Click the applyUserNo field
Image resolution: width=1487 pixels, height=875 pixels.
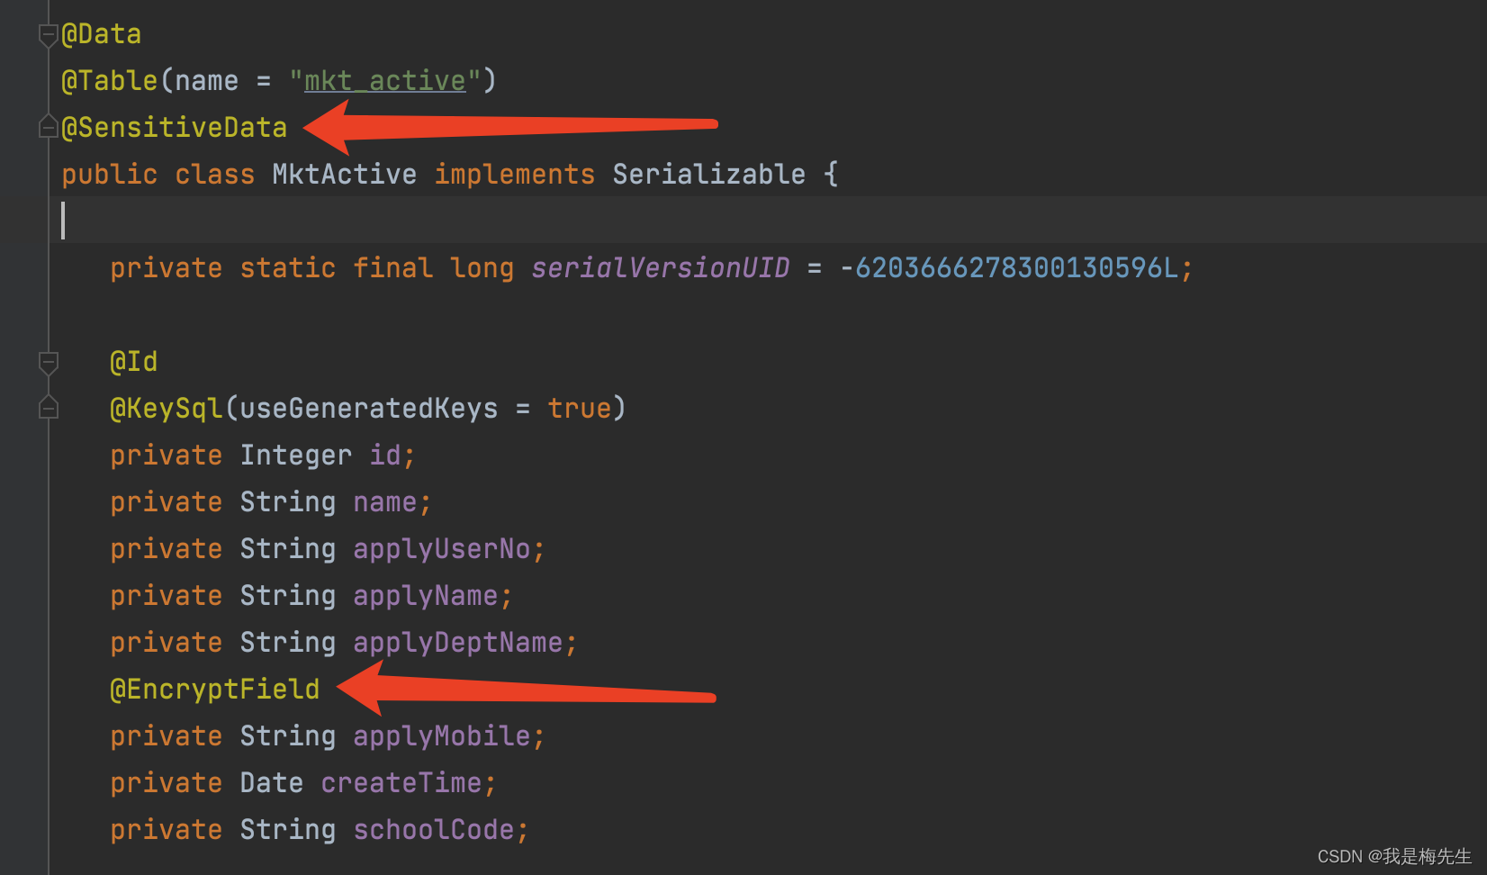(442, 549)
